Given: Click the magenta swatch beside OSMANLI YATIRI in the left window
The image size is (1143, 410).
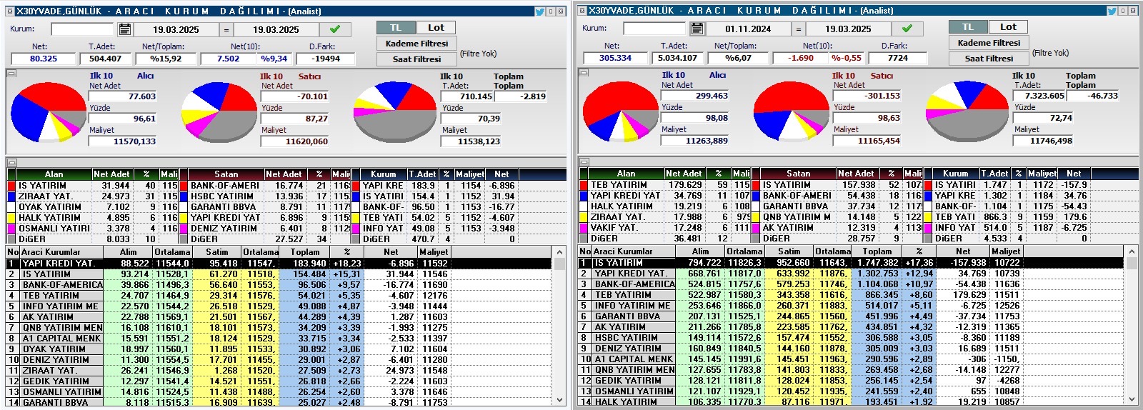Looking at the screenshot, I should pyautogui.click(x=11, y=228).
